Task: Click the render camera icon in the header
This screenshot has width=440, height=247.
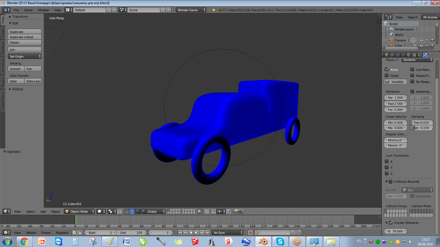Action: [236, 212]
